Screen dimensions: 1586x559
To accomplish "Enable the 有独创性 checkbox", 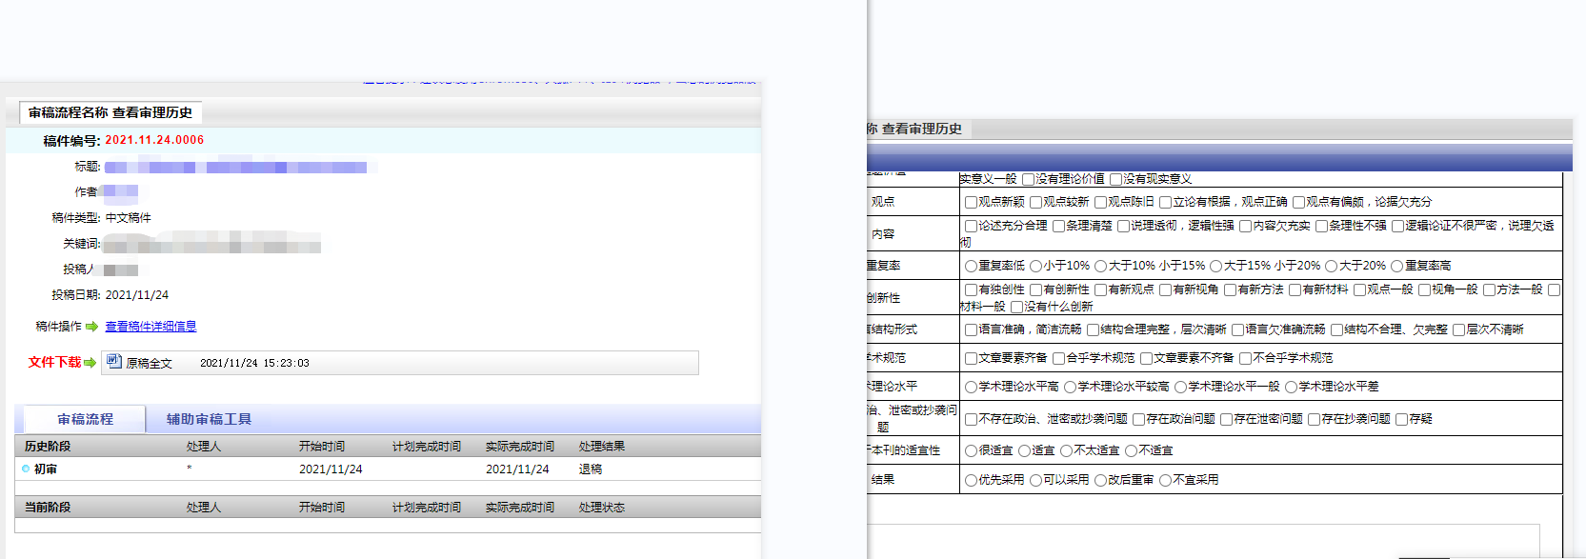I will (x=971, y=289).
